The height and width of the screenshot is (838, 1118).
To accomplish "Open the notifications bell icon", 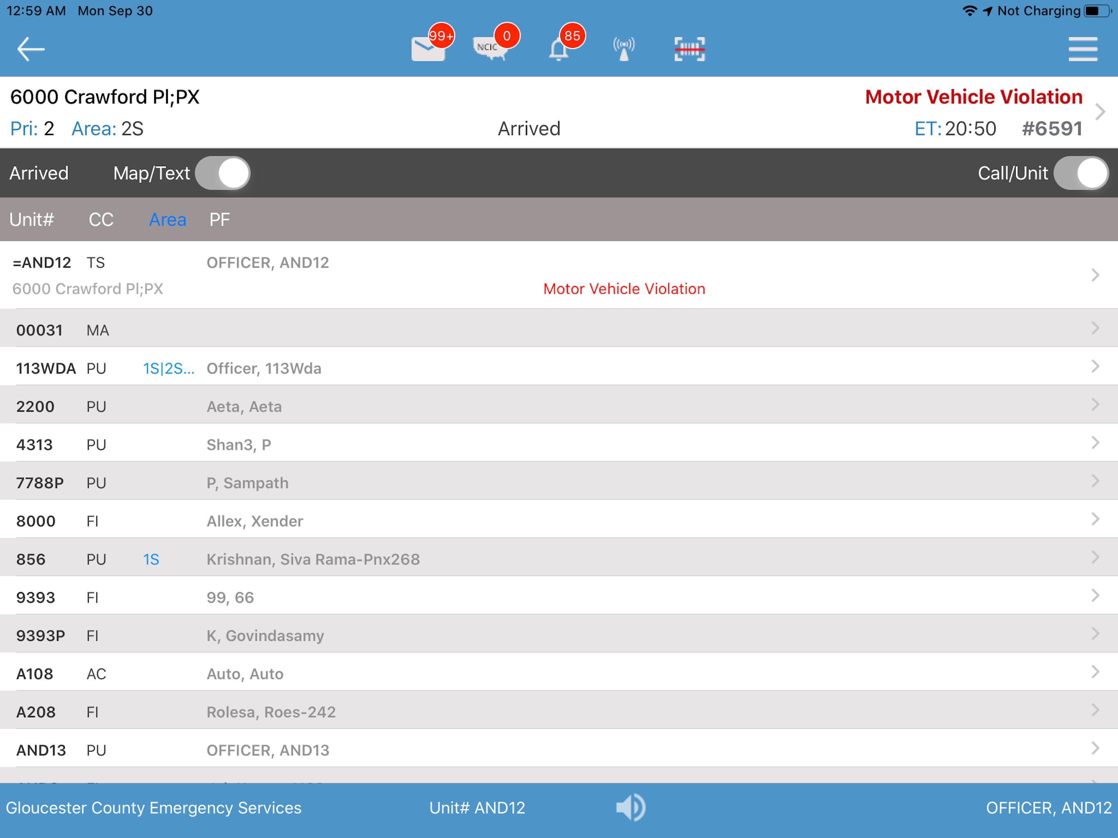I will coord(559,50).
